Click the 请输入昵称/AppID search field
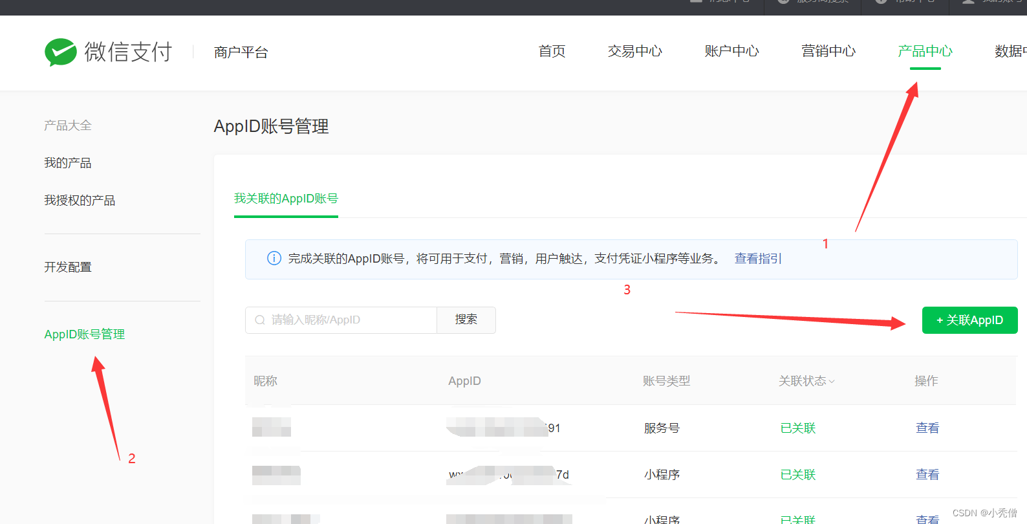The height and width of the screenshot is (524, 1027). (341, 320)
